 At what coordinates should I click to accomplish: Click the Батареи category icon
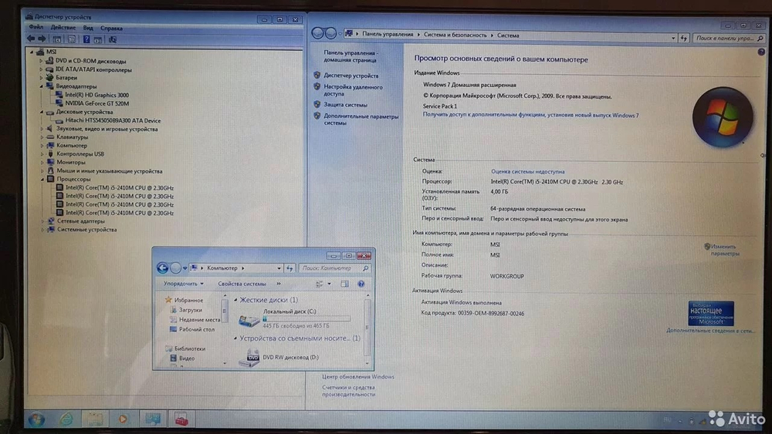coord(49,78)
